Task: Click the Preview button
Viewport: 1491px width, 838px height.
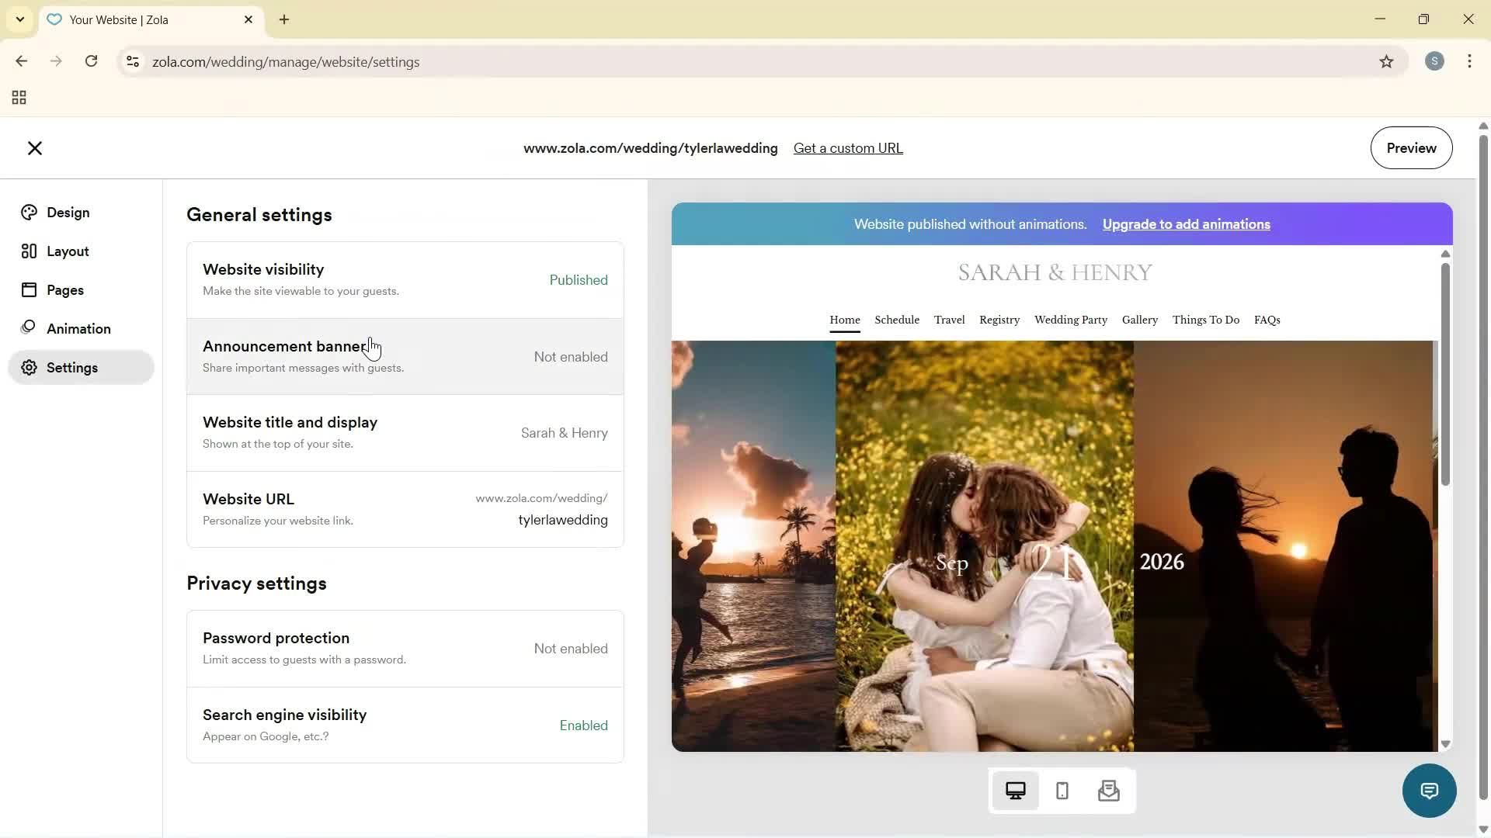Action: 1411,147
